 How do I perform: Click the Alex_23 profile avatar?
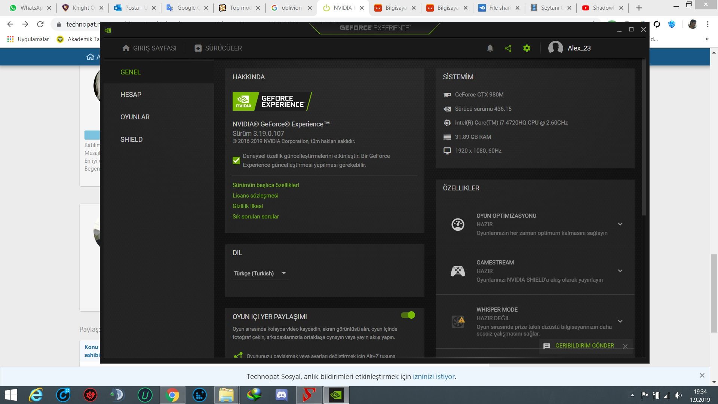pyautogui.click(x=555, y=48)
